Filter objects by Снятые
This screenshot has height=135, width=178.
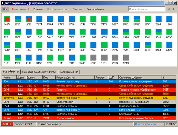[78, 9]
